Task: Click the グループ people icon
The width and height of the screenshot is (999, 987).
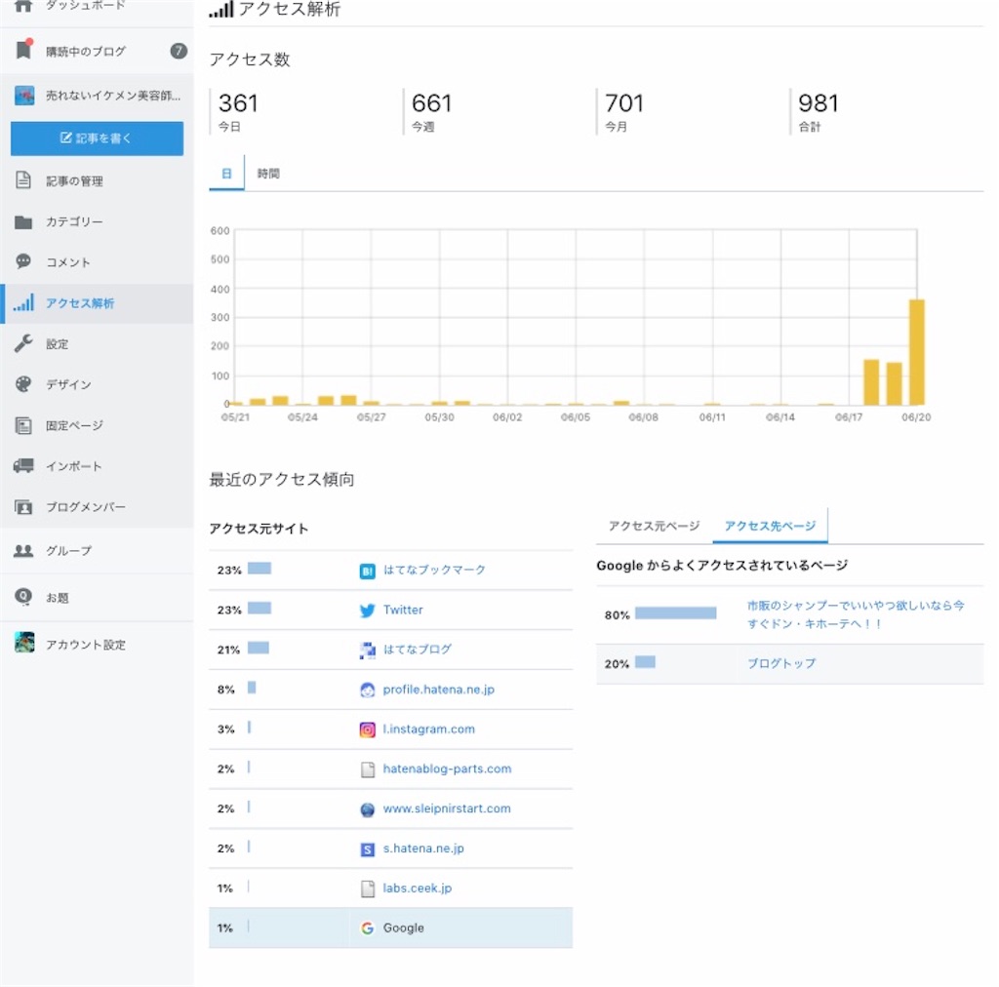Action: pyautogui.click(x=23, y=551)
